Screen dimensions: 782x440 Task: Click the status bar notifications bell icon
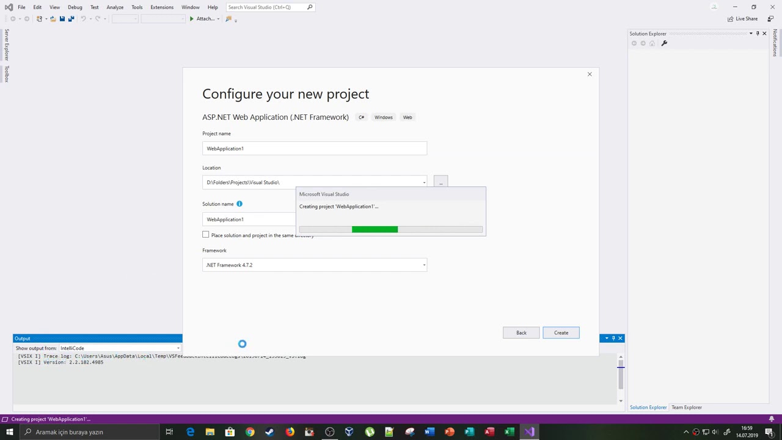coord(772,419)
